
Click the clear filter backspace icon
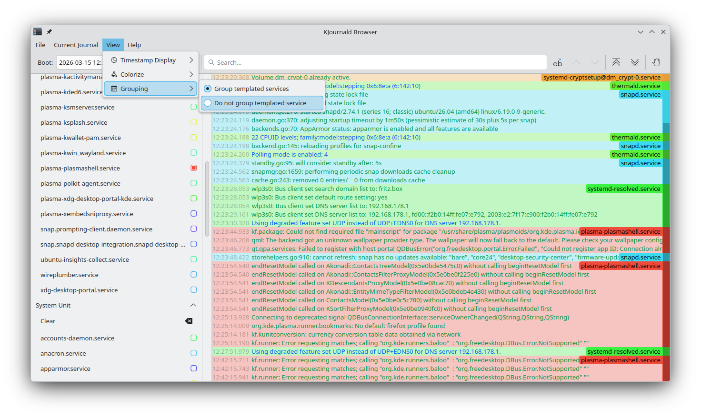coord(189,321)
